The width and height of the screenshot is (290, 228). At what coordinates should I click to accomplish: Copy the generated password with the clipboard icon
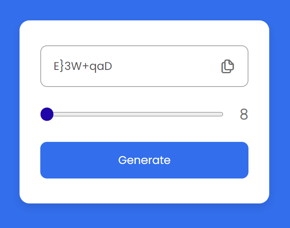[228, 66]
